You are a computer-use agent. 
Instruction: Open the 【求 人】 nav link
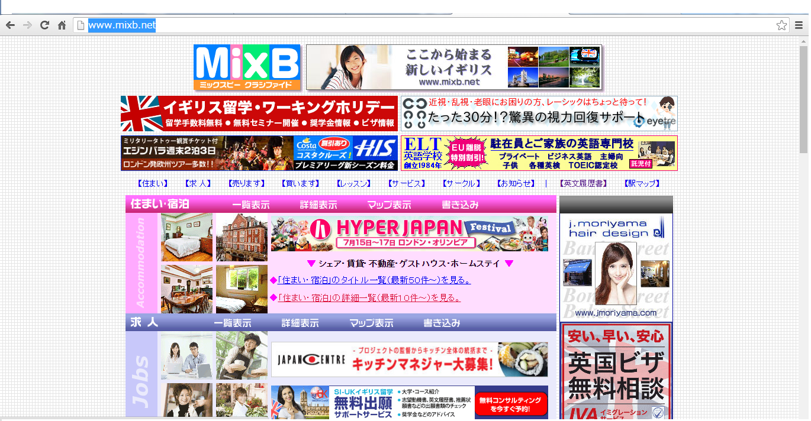(198, 183)
